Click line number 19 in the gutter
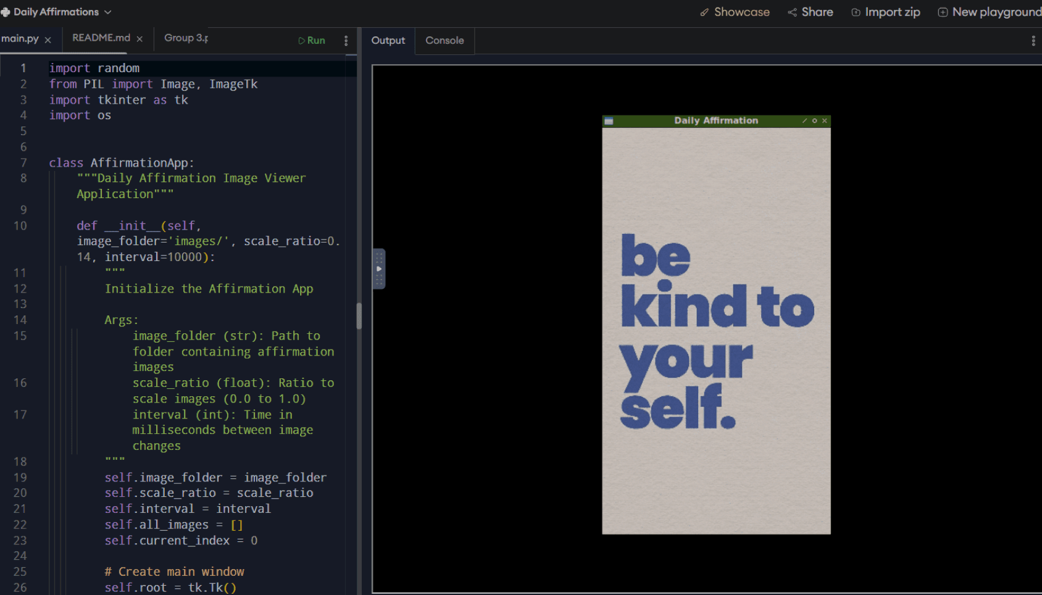1042x595 pixels. tap(20, 478)
